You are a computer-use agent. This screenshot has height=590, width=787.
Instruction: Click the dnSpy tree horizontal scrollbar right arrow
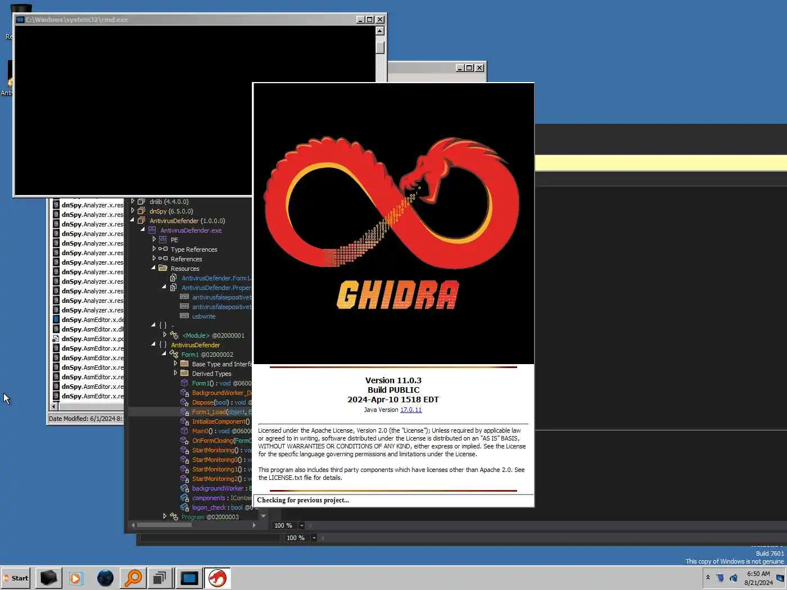tap(254, 525)
